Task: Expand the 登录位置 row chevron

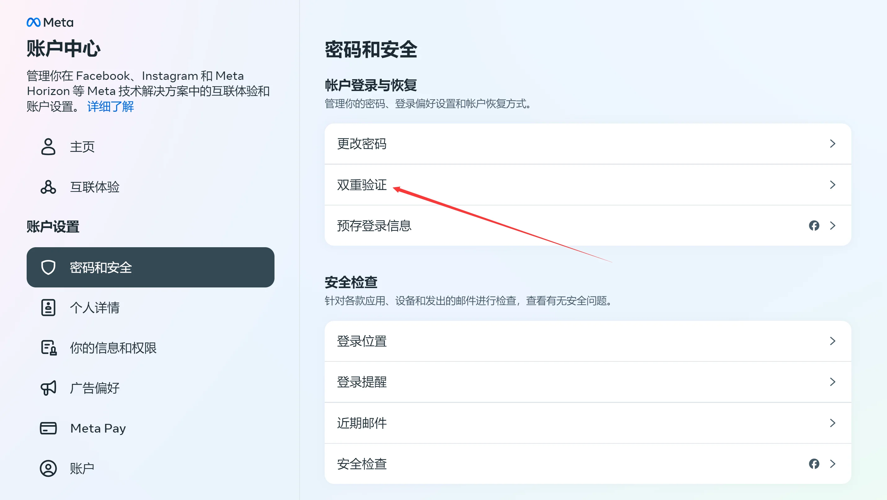Action: [x=832, y=341]
